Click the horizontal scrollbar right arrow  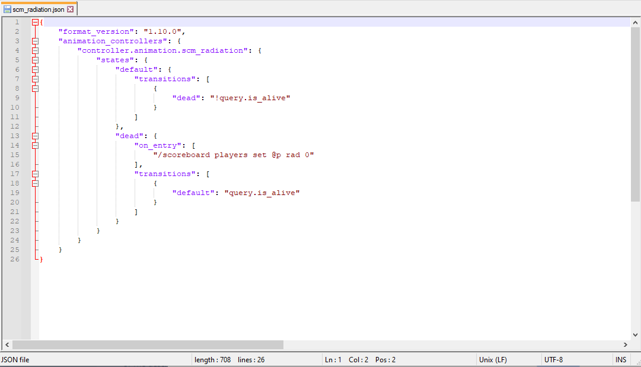(x=625, y=344)
